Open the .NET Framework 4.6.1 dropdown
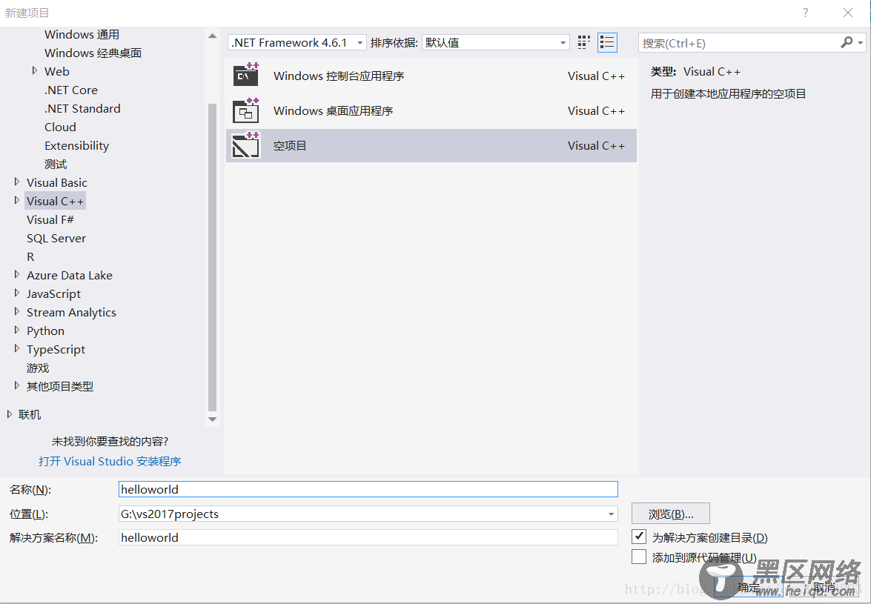The width and height of the screenshot is (871, 604). 297,43
